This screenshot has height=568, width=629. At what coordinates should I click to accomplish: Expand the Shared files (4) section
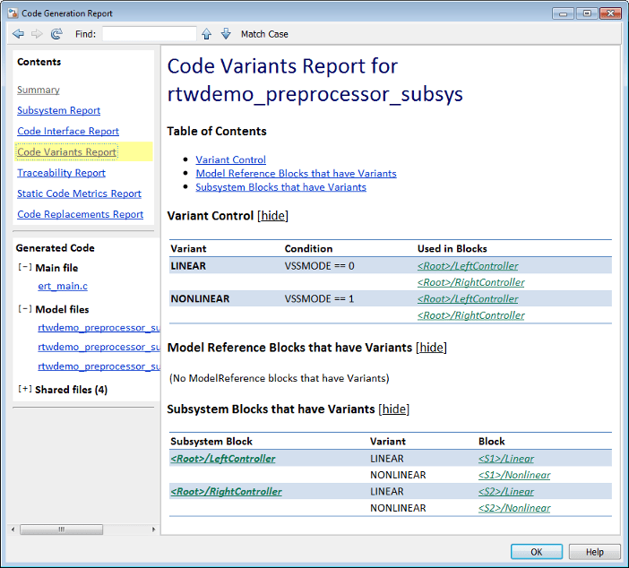pyautogui.click(x=25, y=389)
